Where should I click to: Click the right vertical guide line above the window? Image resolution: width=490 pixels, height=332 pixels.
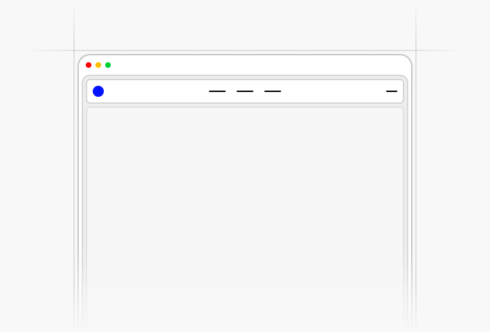click(416, 25)
